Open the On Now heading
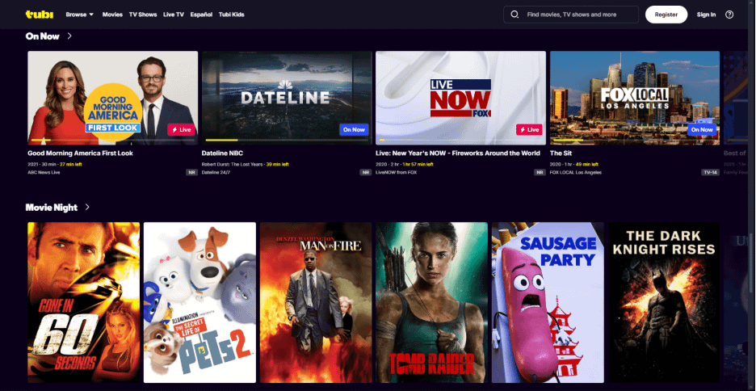Screen dimensions: 756x391 (43, 36)
